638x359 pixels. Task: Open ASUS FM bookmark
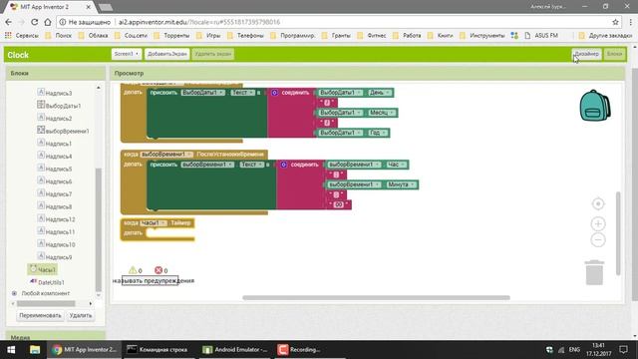pyautogui.click(x=541, y=36)
